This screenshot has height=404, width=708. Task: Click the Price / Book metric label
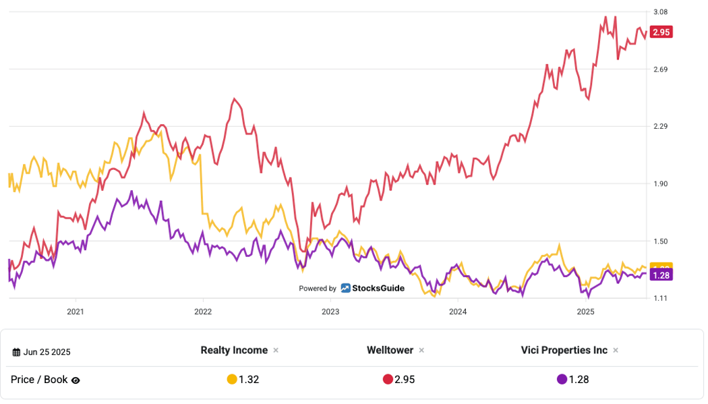pos(39,380)
